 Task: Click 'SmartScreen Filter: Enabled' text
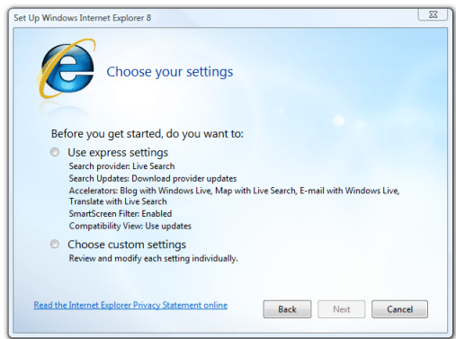click(x=121, y=214)
